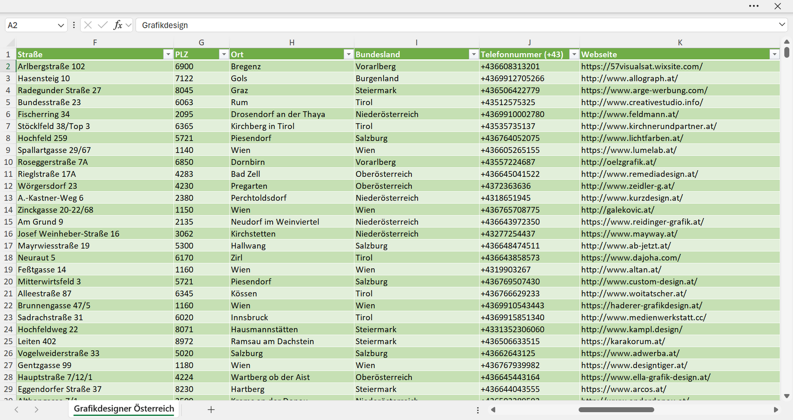Add a new sheet with the plus icon

(211, 409)
